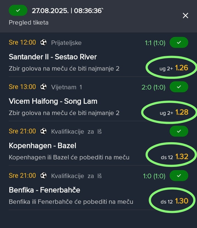197x228 pixels.
Task: Click the soccer ball icon in Benfika row
Action: tap(44, 176)
